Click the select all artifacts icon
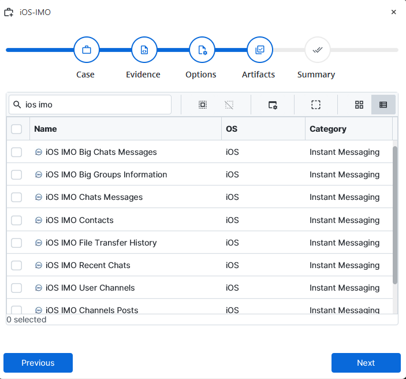 coord(203,105)
